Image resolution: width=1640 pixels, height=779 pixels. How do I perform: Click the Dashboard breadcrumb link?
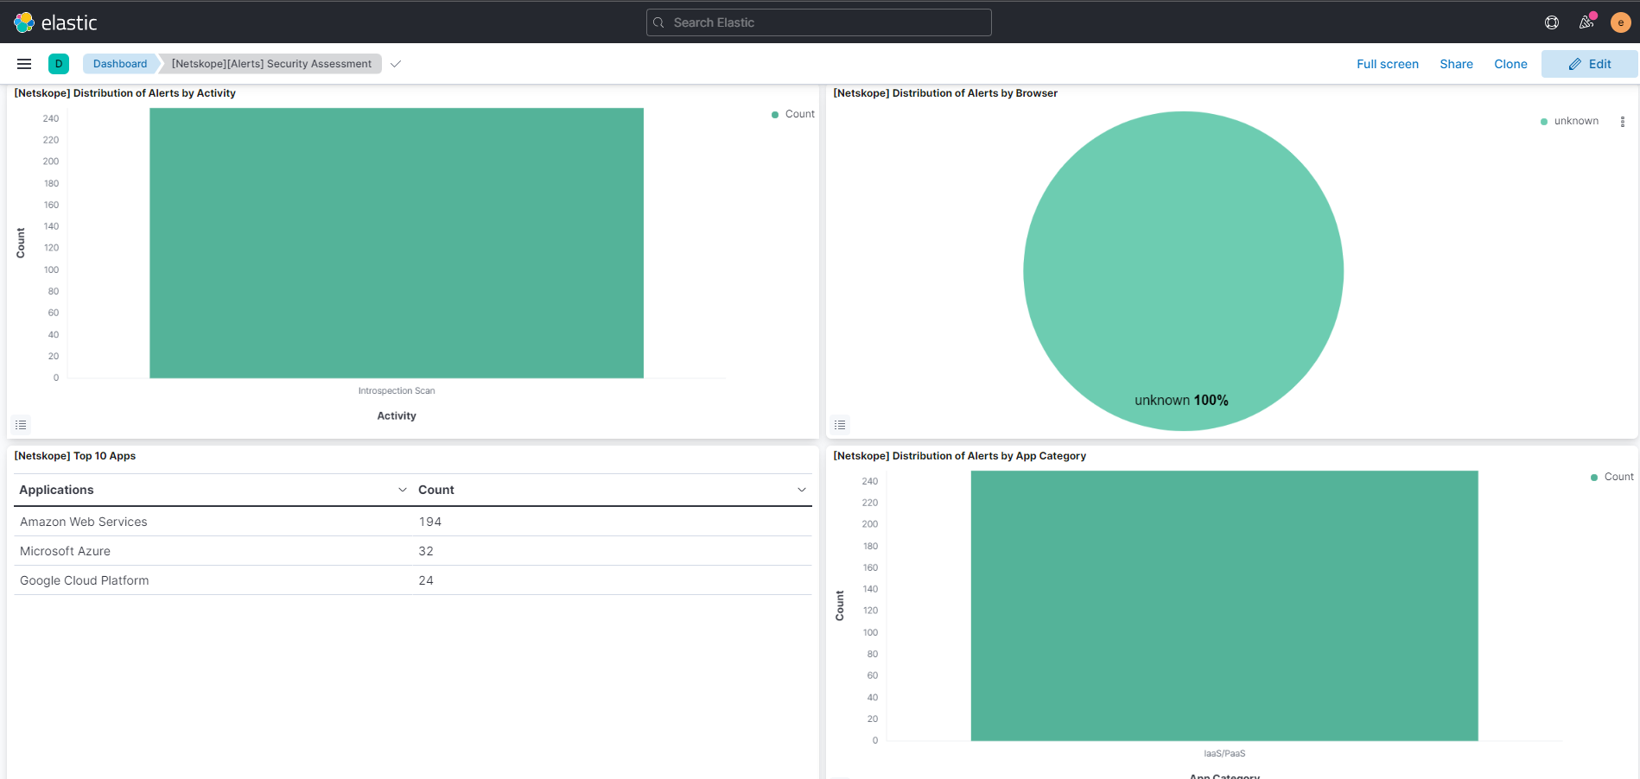[119, 63]
